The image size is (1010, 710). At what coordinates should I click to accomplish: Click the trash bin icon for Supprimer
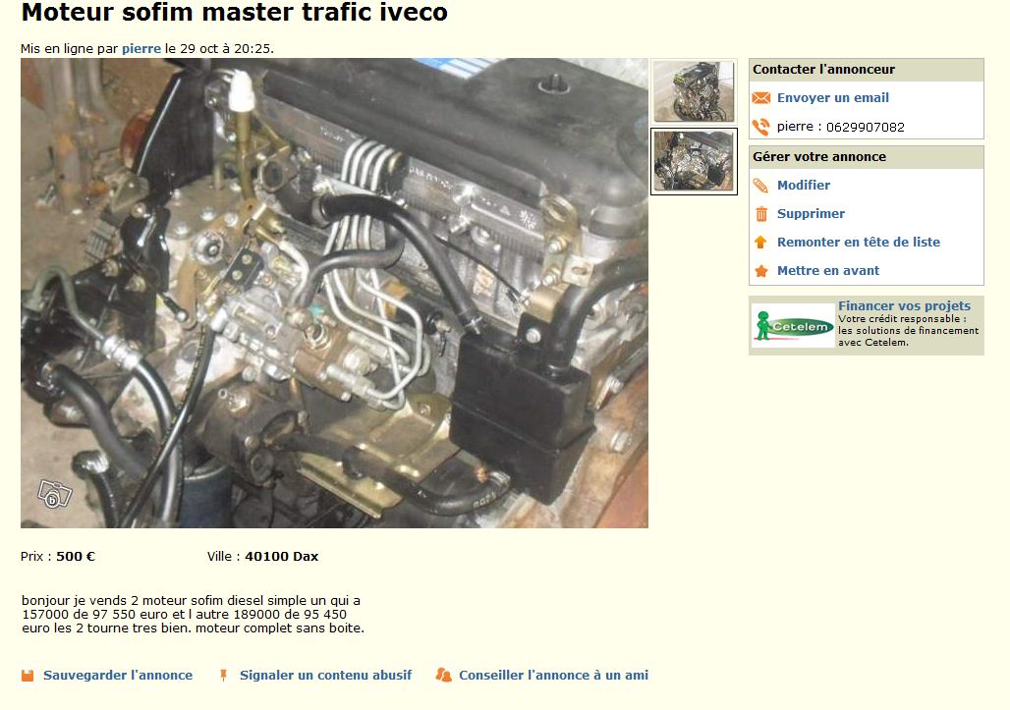click(x=760, y=214)
